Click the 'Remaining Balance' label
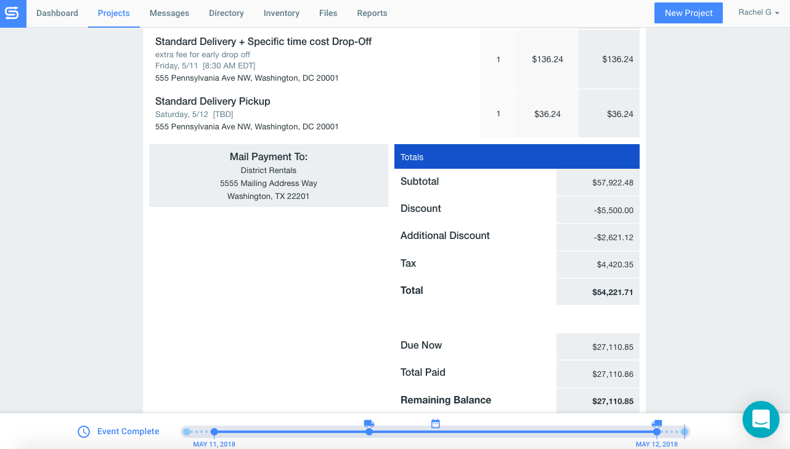Image resolution: width=790 pixels, height=449 pixels. [x=446, y=400]
